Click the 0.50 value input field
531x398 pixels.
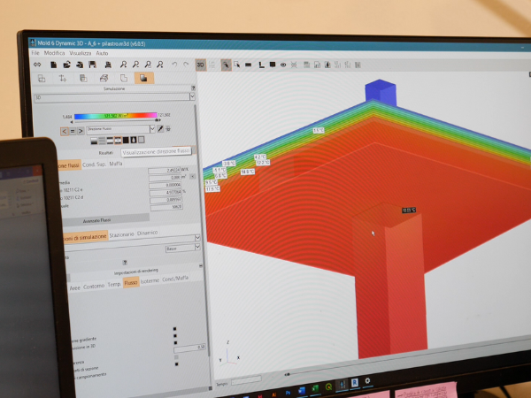click(189, 348)
